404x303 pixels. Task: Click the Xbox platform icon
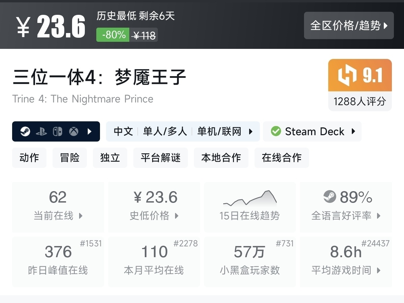click(x=74, y=131)
